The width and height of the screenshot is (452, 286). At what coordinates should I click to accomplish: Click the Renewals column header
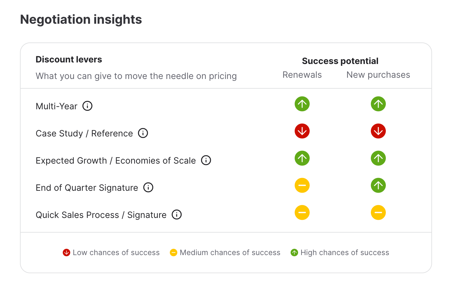coord(302,75)
